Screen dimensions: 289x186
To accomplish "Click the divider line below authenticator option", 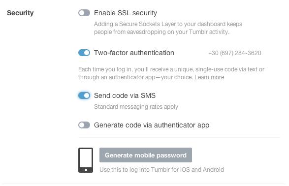I will point(179,137).
